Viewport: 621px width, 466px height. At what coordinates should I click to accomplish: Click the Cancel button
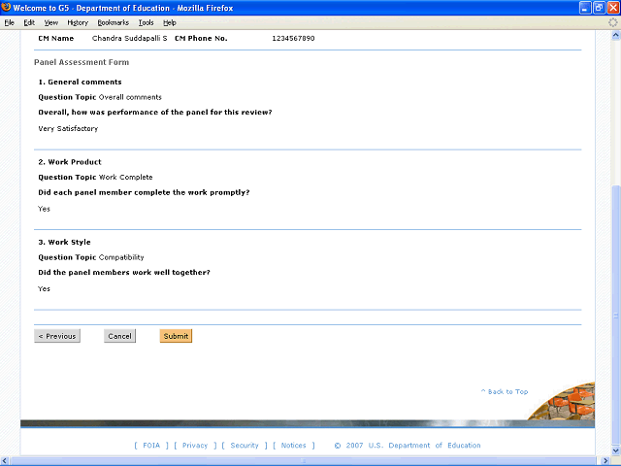[x=119, y=336]
